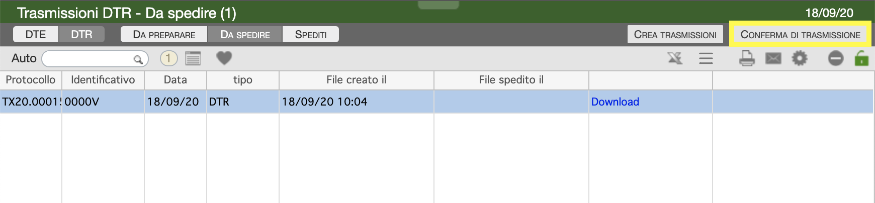Click the printer icon
The image size is (875, 203).
point(747,59)
